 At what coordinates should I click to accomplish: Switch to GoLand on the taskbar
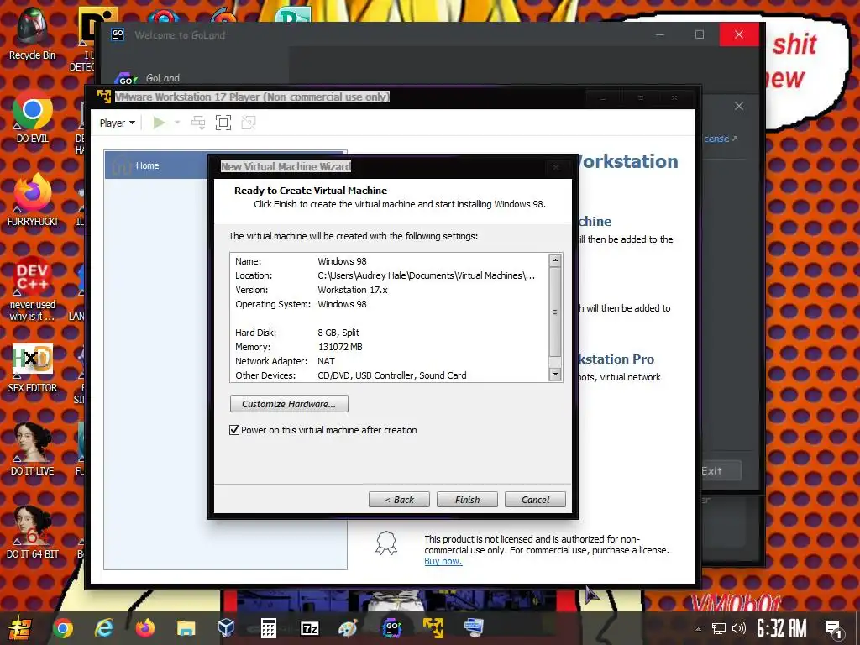click(x=391, y=628)
